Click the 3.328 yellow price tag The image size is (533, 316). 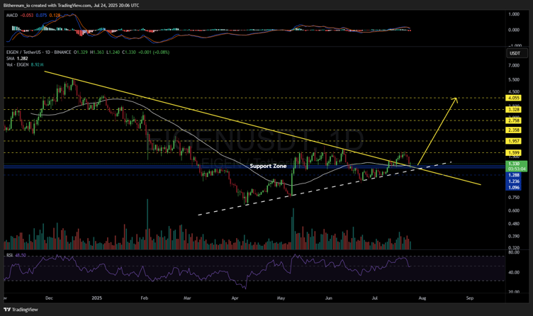click(x=514, y=110)
